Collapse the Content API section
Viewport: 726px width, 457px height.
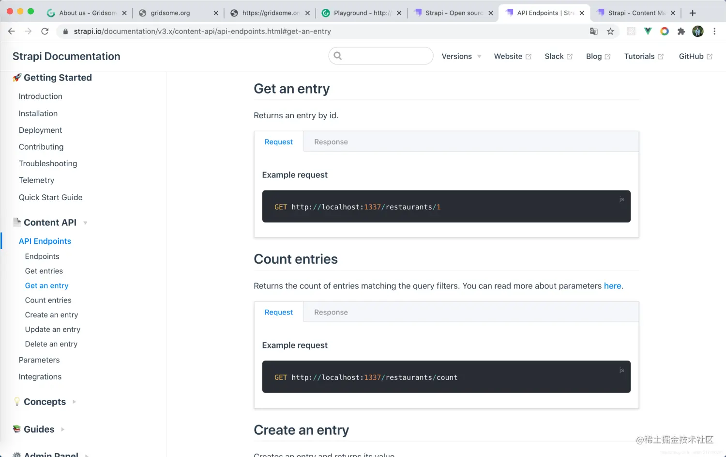[50, 222]
